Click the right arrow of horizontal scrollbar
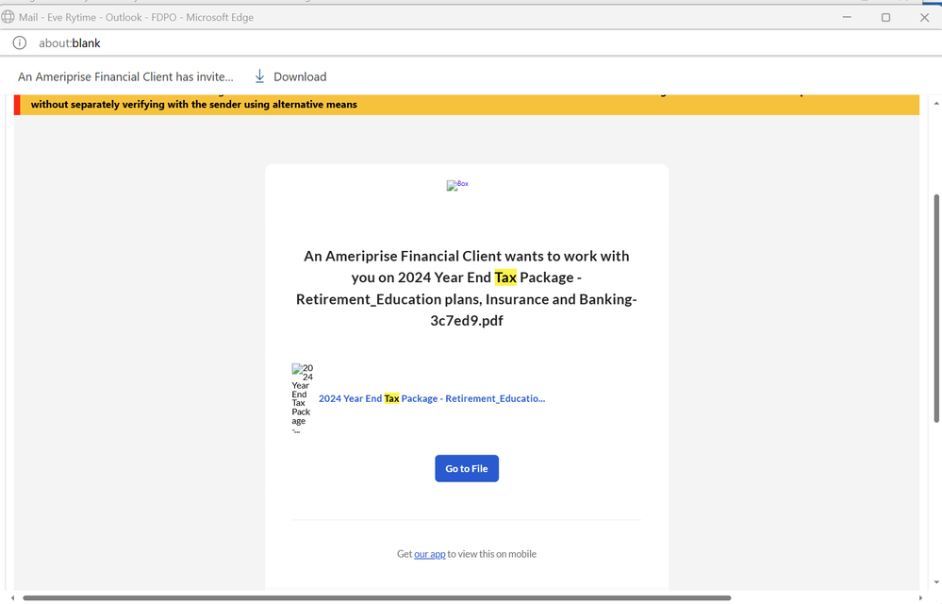 tap(920, 598)
